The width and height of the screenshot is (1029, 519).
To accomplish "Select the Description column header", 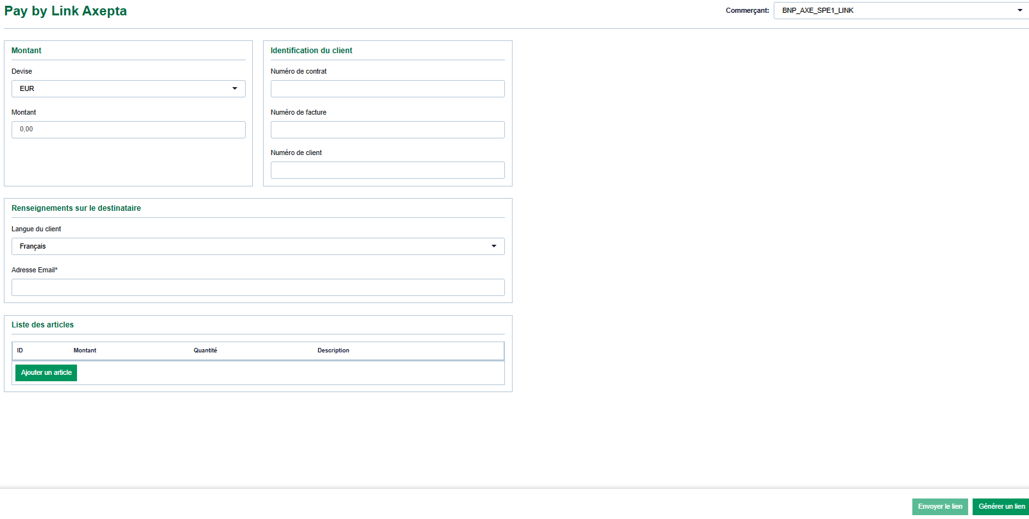I will [x=333, y=350].
